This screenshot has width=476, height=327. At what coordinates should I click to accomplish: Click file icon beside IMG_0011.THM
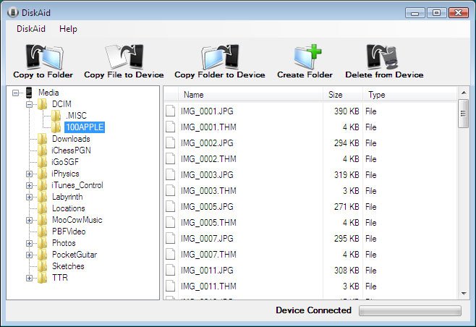tap(170, 286)
